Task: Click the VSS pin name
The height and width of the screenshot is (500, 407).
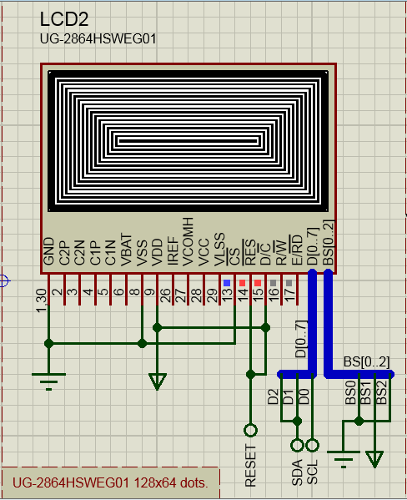Action: coord(141,252)
